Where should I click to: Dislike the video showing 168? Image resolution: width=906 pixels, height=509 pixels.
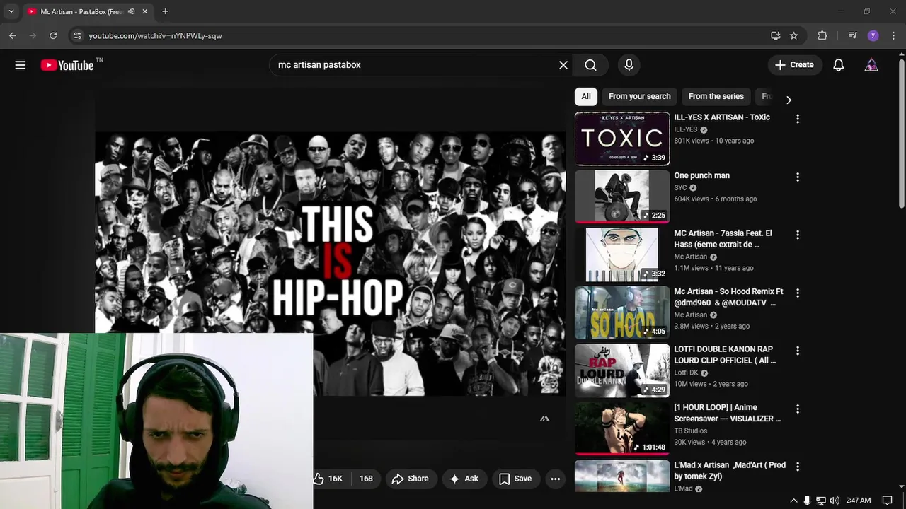(x=365, y=479)
